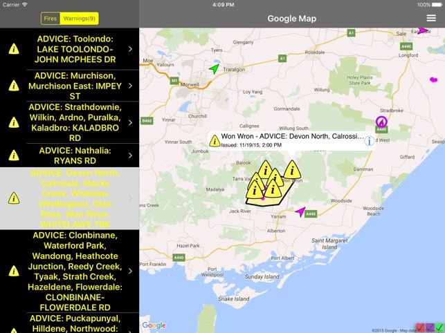Open Strathdownie KALADBRO RD details via chevron

click(130, 122)
